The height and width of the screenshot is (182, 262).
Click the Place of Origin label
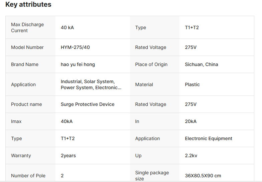151,64
